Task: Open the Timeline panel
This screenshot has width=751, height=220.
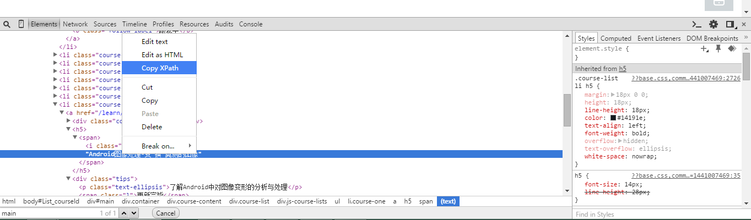Action: [x=134, y=24]
